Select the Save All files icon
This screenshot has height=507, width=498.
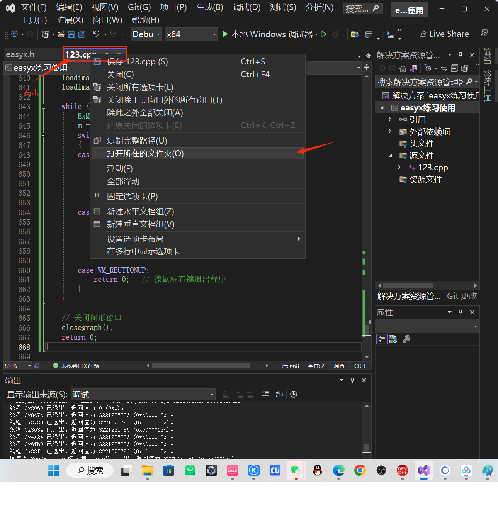point(82,34)
